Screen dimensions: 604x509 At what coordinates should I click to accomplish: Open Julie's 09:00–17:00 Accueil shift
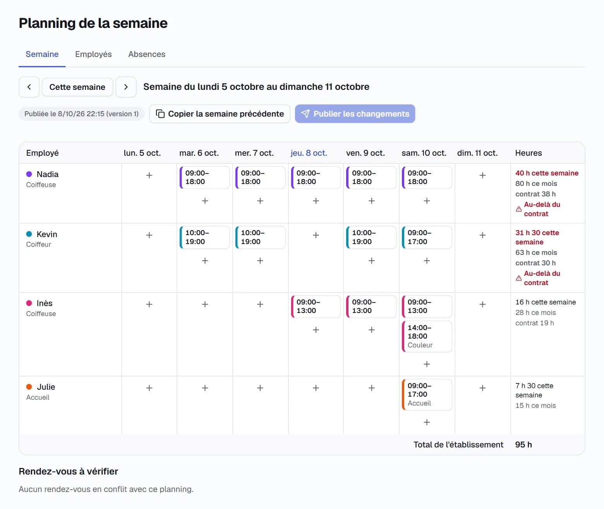pos(427,394)
